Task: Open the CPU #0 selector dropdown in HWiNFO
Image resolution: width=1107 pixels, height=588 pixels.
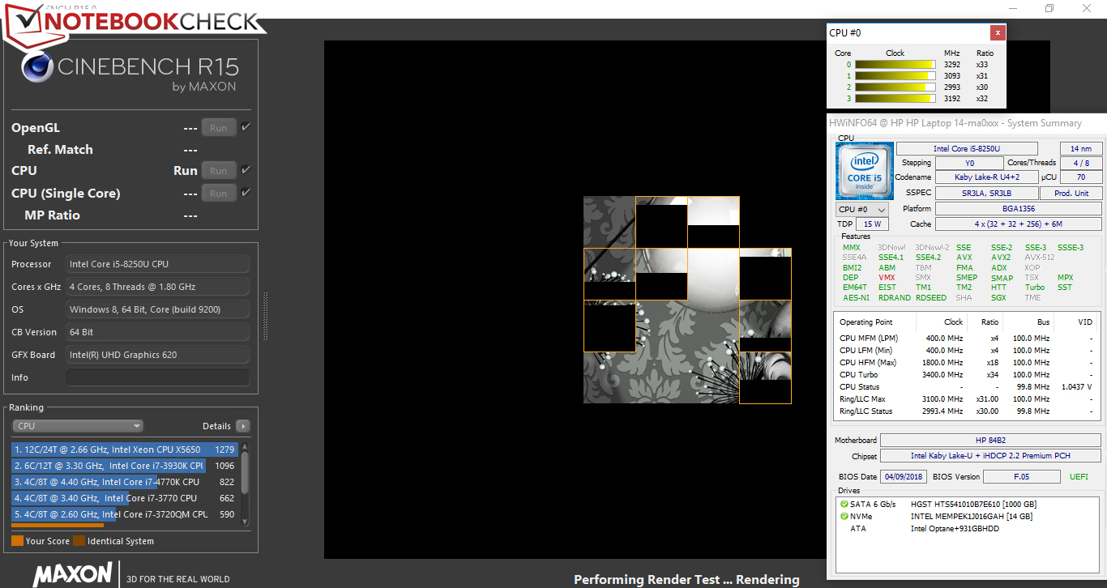Action: click(862, 210)
